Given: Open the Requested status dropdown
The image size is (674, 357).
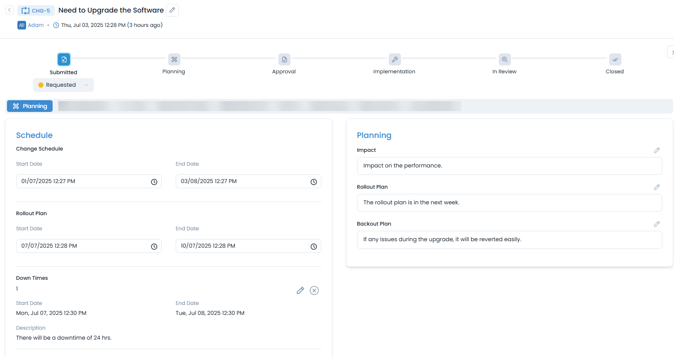Looking at the screenshot, I should (63, 85).
